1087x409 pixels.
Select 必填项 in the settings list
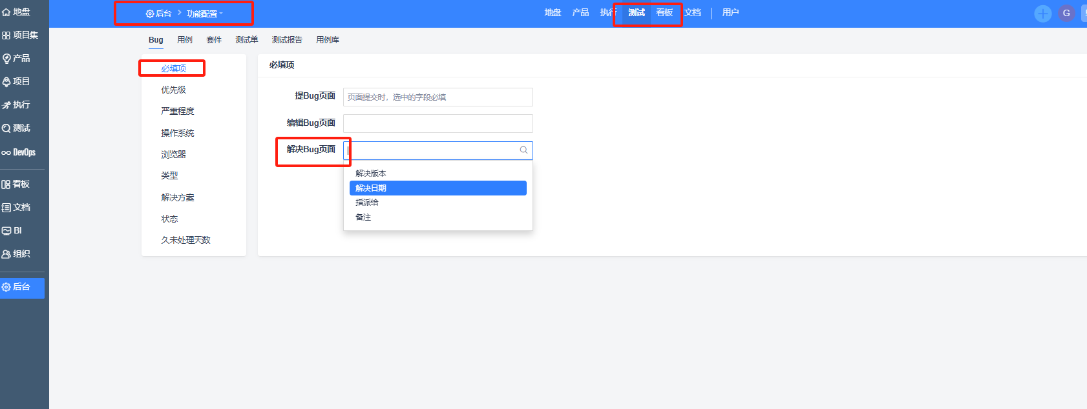pos(174,68)
